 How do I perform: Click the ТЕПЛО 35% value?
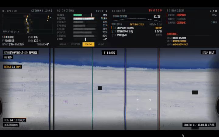(x=105, y=15)
